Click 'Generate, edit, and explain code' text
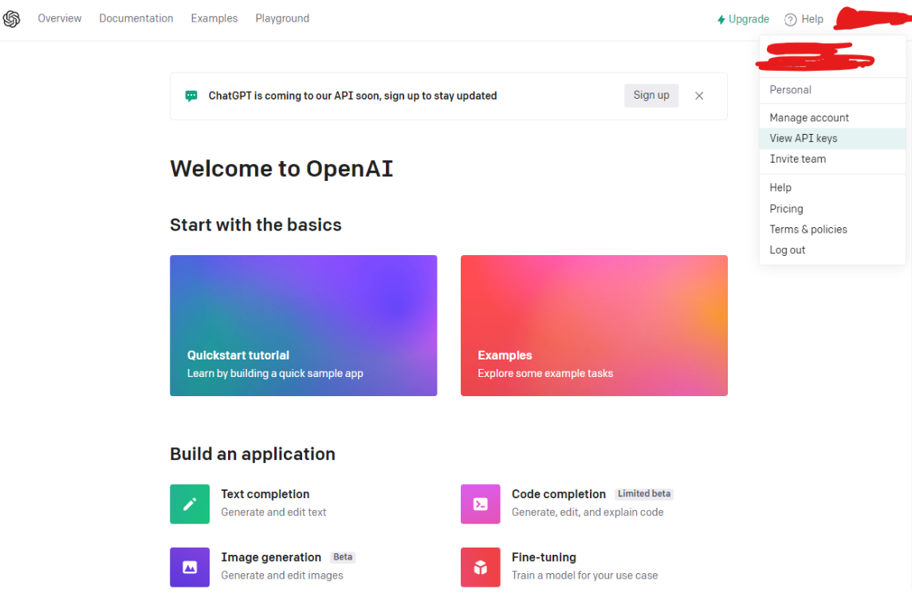This screenshot has height=601, width=912. tap(588, 512)
